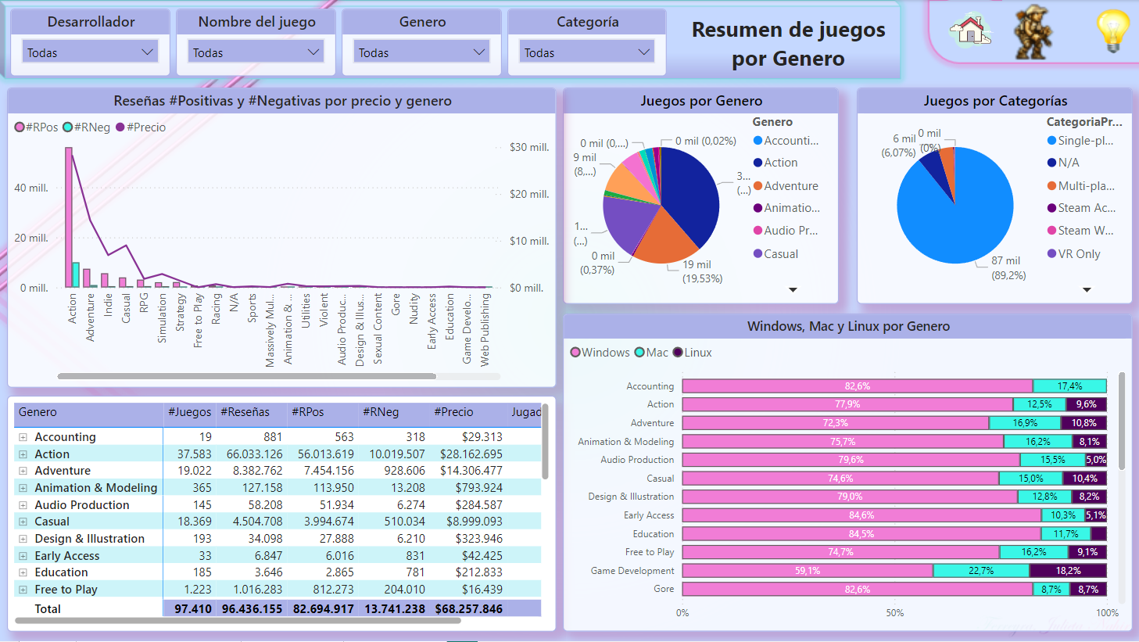Select Windows legend marker

[x=575, y=353]
